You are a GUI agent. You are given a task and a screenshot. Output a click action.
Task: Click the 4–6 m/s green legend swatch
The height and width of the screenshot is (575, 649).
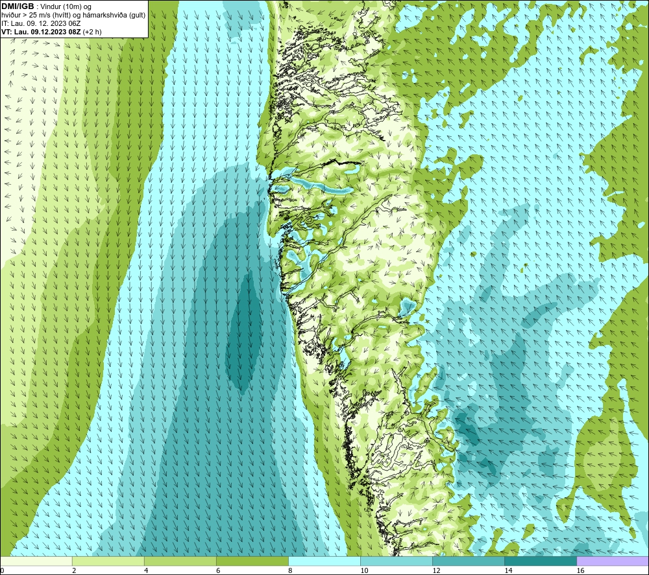coord(180,561)
